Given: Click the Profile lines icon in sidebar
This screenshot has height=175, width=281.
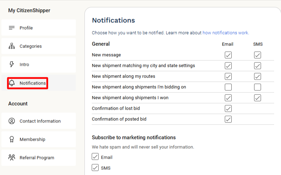Looking at the screenshot, I should [12, 28].
